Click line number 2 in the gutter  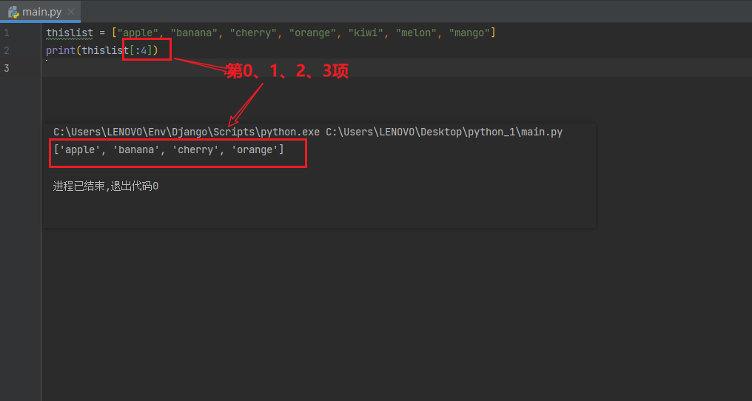pos(7,50)
